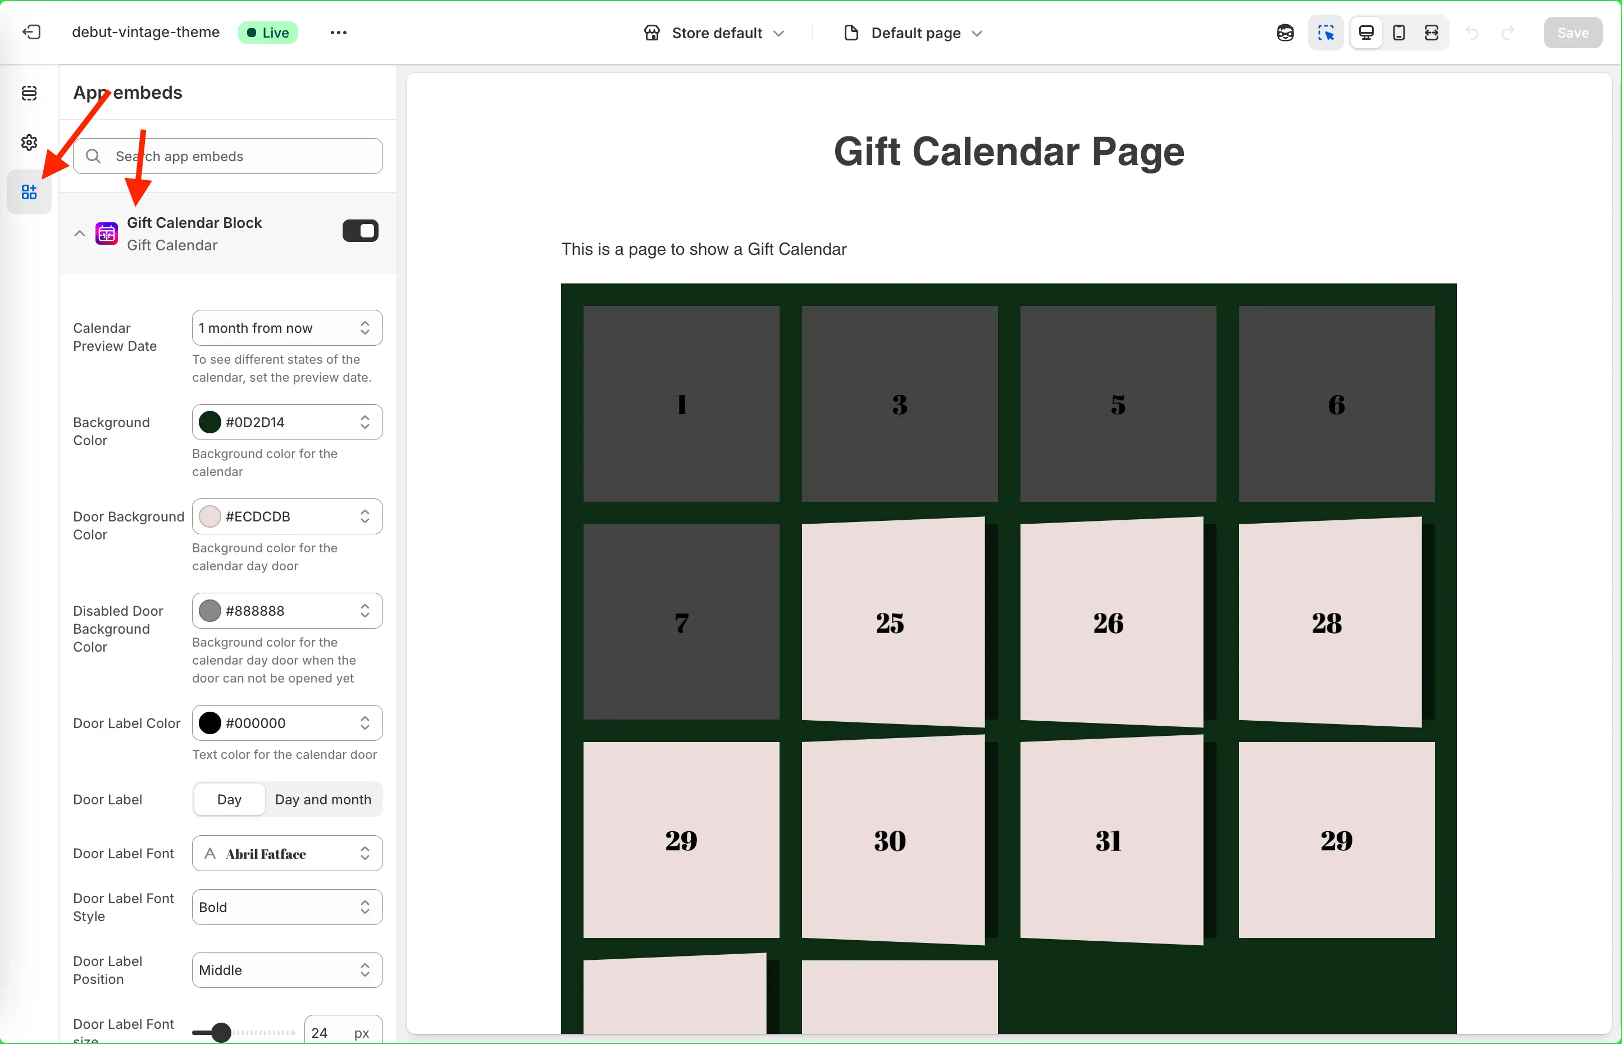The height and width of the screenshot is (1044, 1622).
Task: Click the font A icon in Door Label Font
Action: [x=210, y=854]
